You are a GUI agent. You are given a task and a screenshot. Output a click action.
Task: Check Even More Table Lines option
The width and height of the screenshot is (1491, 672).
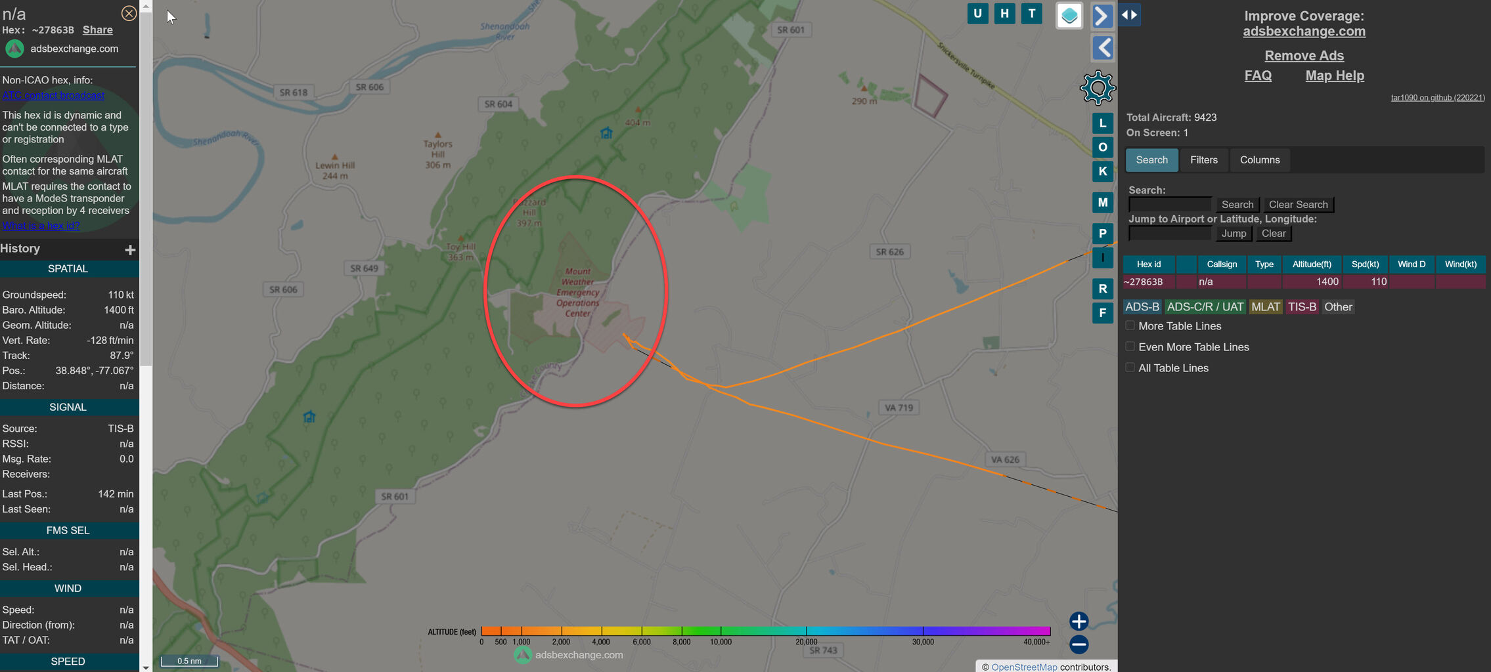(1130, 346)
